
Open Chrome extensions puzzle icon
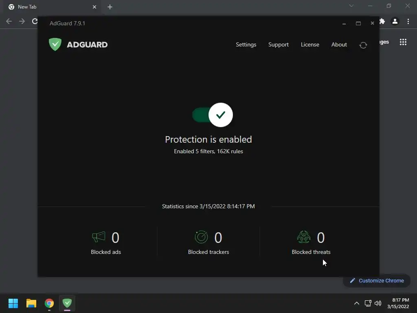click(x=382, y=21)
